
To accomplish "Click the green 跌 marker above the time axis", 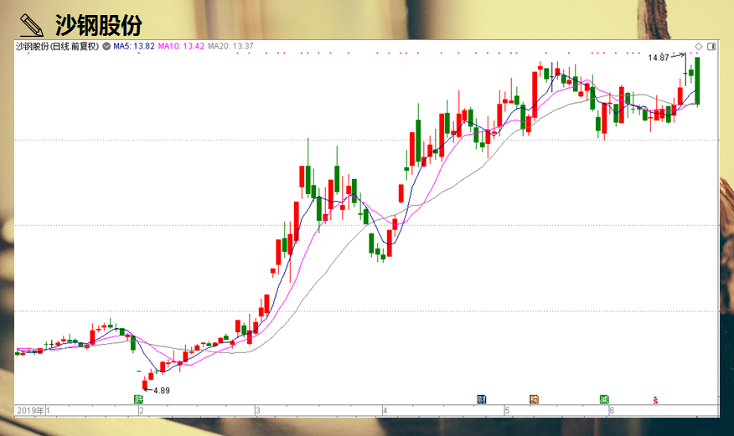I will pyautogui.click(x=138, y=399).
